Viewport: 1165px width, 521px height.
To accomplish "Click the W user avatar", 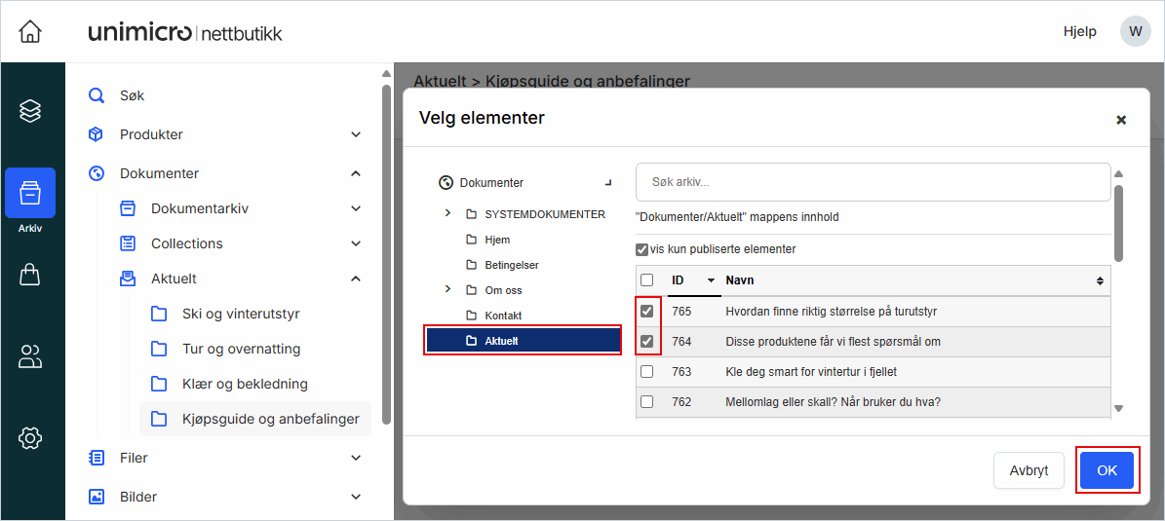I will [x=1135, y=31].
